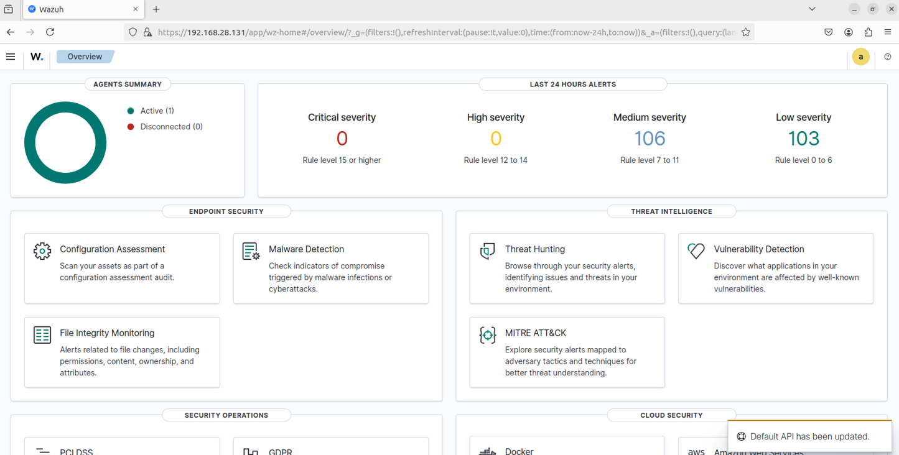Click the Wazuh 'W.' logo

[x=37, y=57]
